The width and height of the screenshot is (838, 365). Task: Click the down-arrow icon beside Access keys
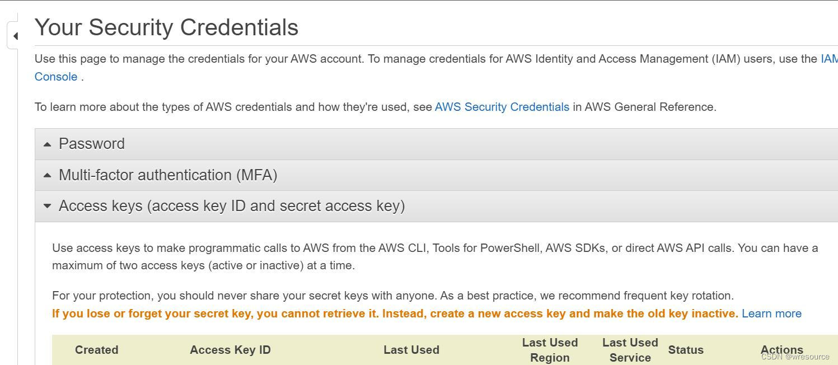click(48, 206)
